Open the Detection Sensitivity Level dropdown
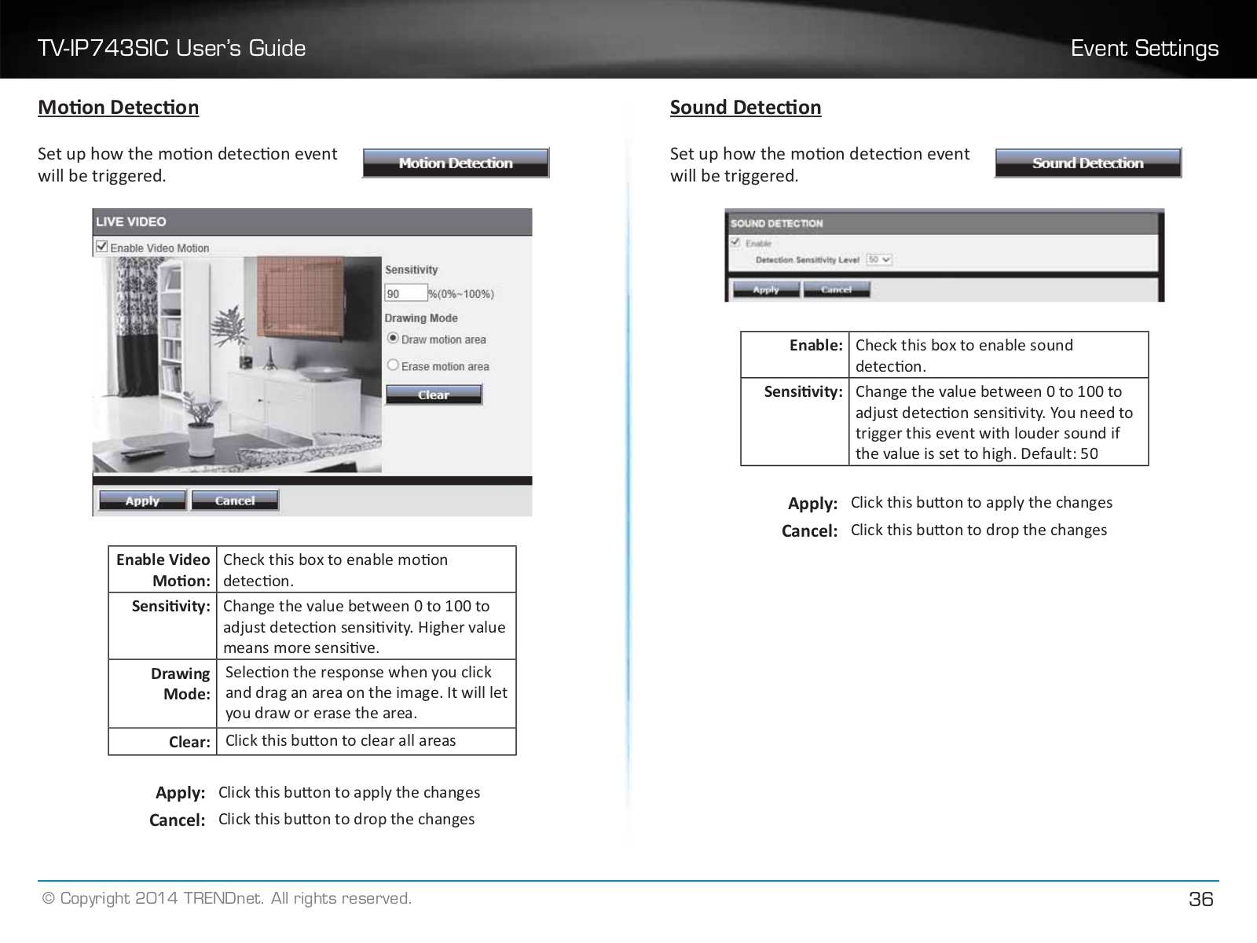 [x=878, y=259]
